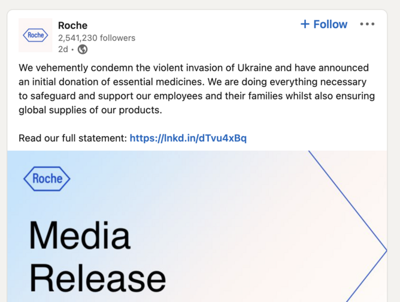Click the 'We vehemently condemn' opening line

pos(193,68)
